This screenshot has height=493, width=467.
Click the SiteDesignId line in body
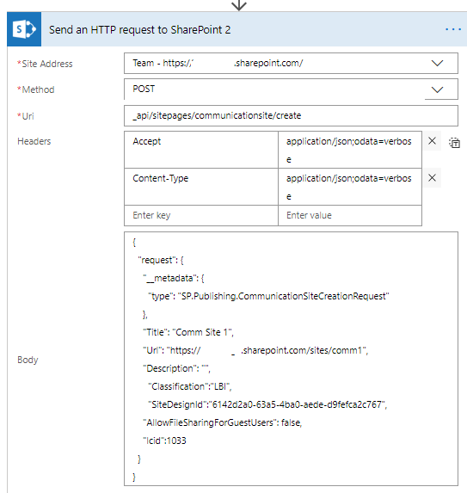click(x=267, y=404)
